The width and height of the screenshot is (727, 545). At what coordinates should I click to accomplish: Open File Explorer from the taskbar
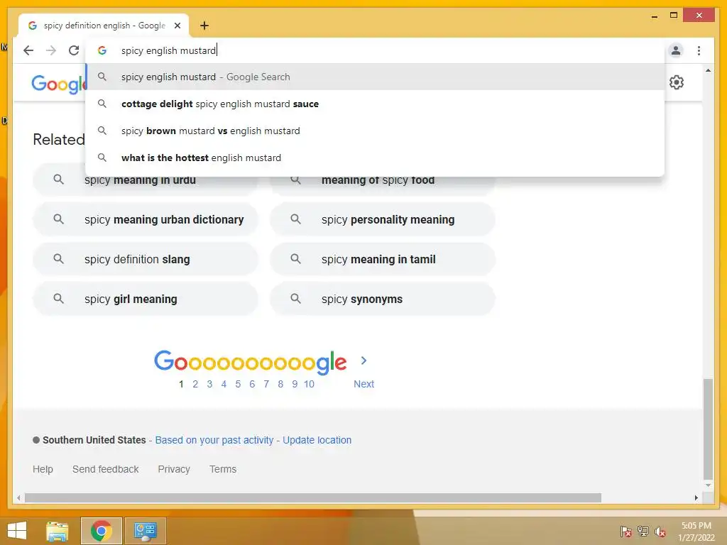[57, 531]
